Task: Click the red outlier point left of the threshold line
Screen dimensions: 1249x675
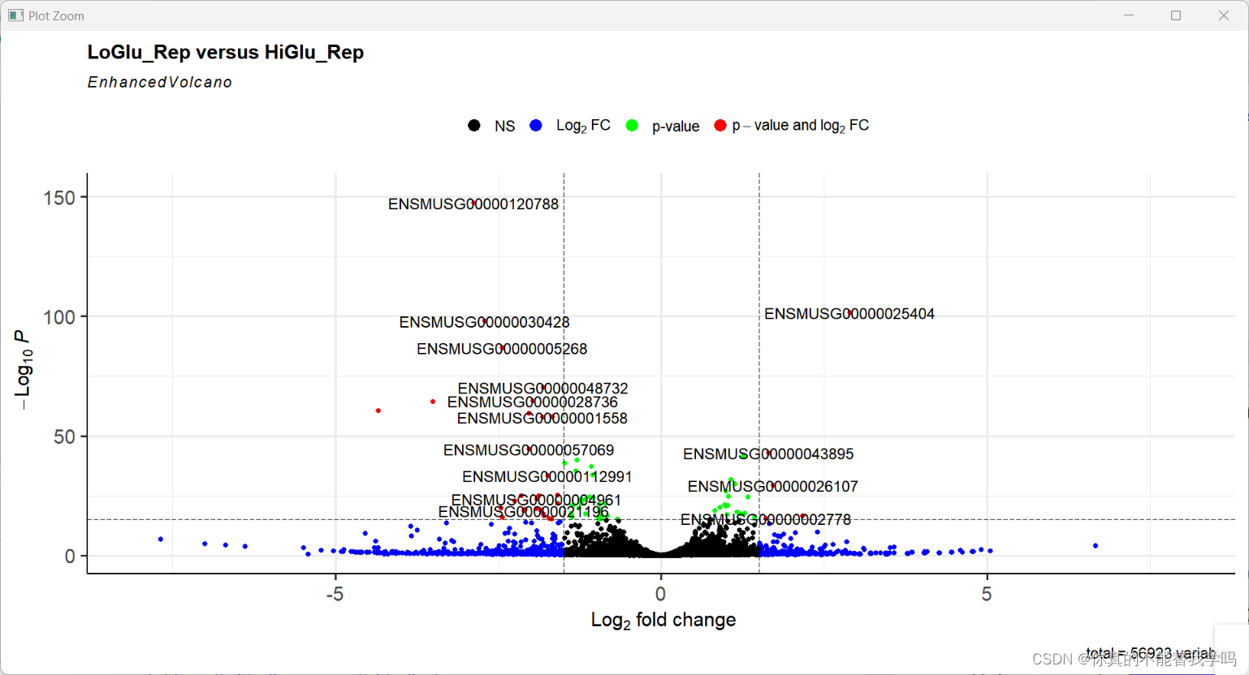Action: (377, 411)
